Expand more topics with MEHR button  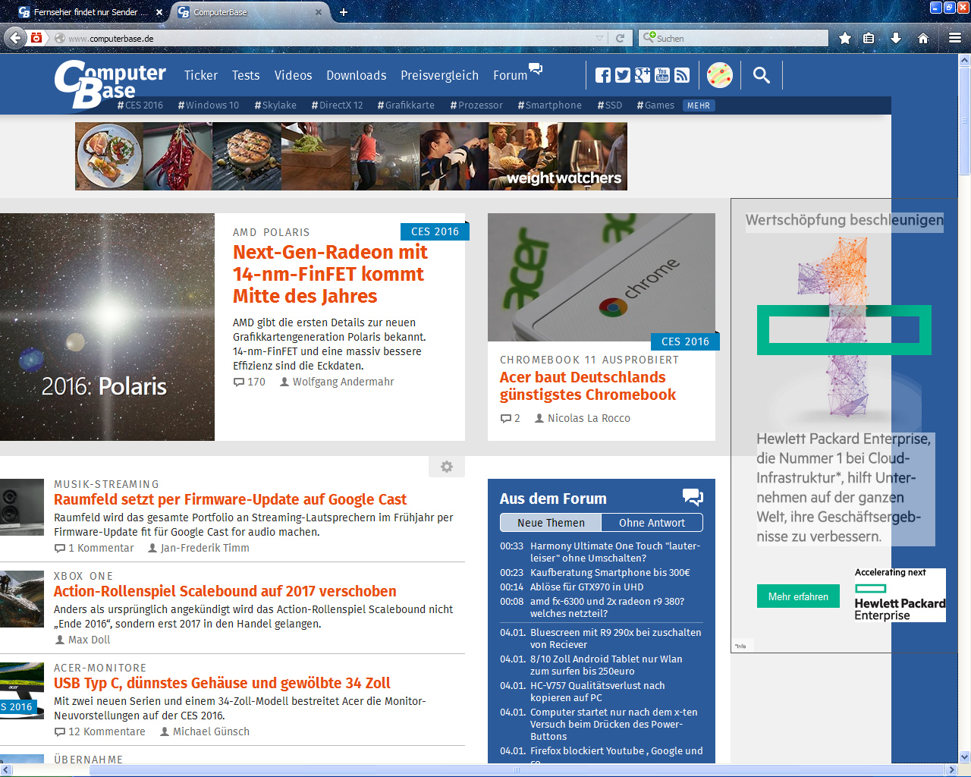coord(699,105)
